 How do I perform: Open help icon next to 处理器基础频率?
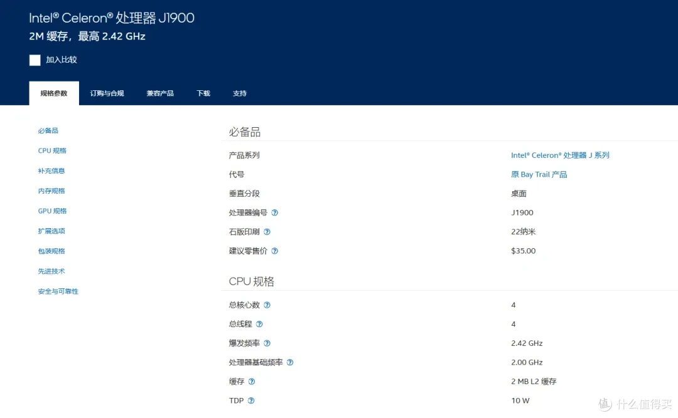pos(289,362)
